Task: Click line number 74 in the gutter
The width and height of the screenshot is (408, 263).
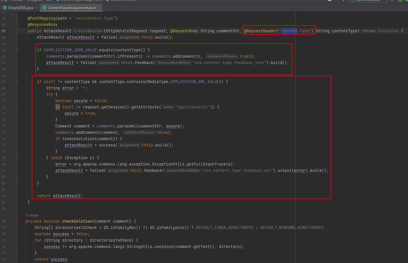Action: [3, 126]
